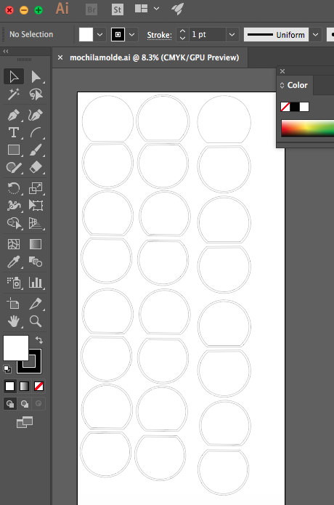Select the Blend tool
Viewport: 334px width, 505px height.
[x=36, y=262]
